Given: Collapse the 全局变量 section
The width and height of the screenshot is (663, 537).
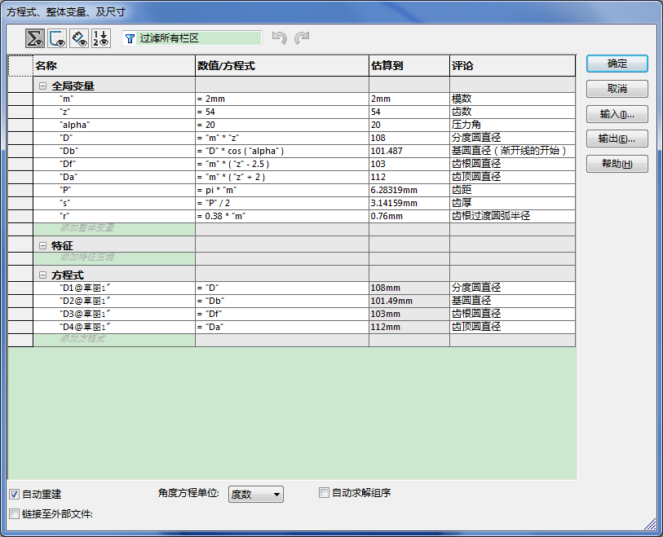Looking at the screenshot, I should (42, 86).
